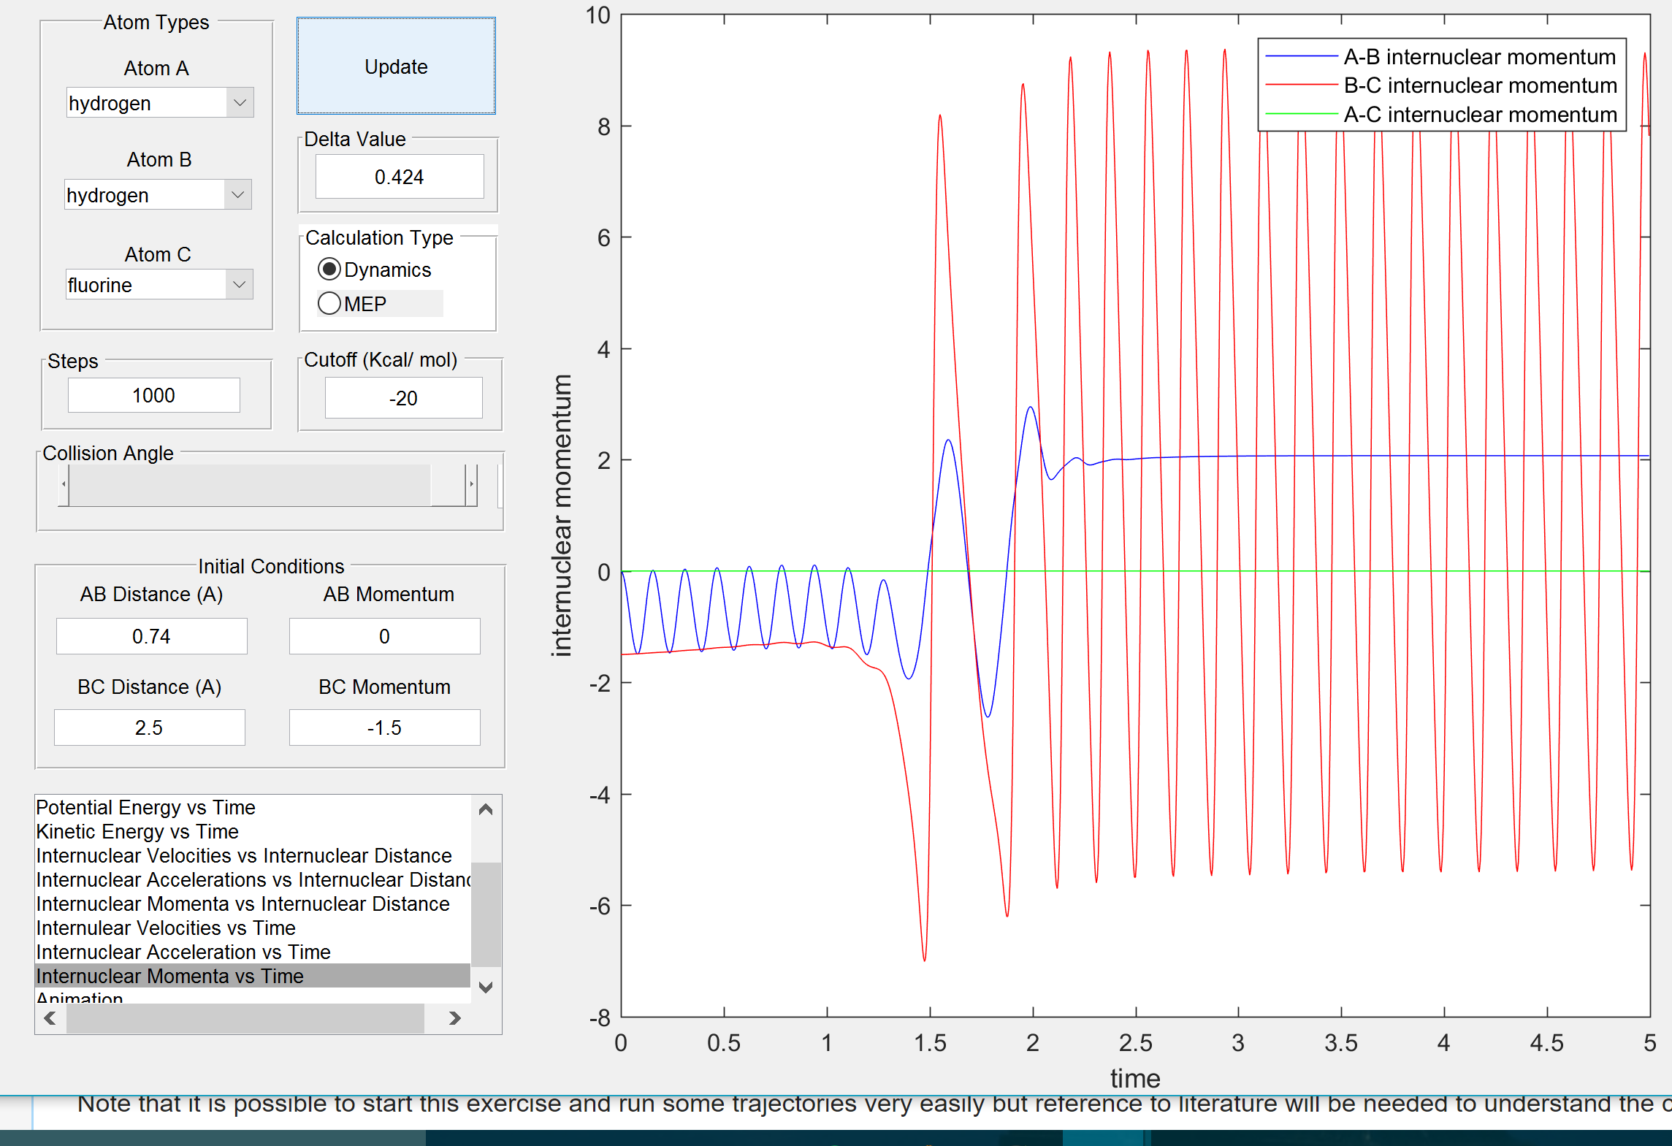Click the Cutoff value field
The height and width of the screenshot is (1146, 1672).
pos(403,398)
